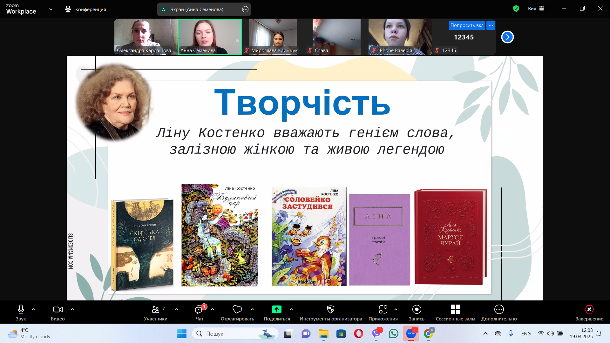Open the Приложения apps panel
The width and height of the screenshot is (610, 343).
(383, 313)
